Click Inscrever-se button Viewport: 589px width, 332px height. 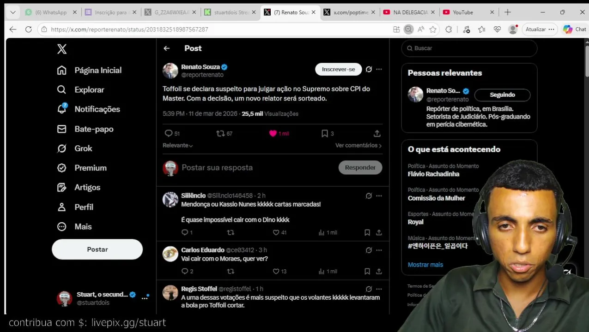click(x=338, y=69)
